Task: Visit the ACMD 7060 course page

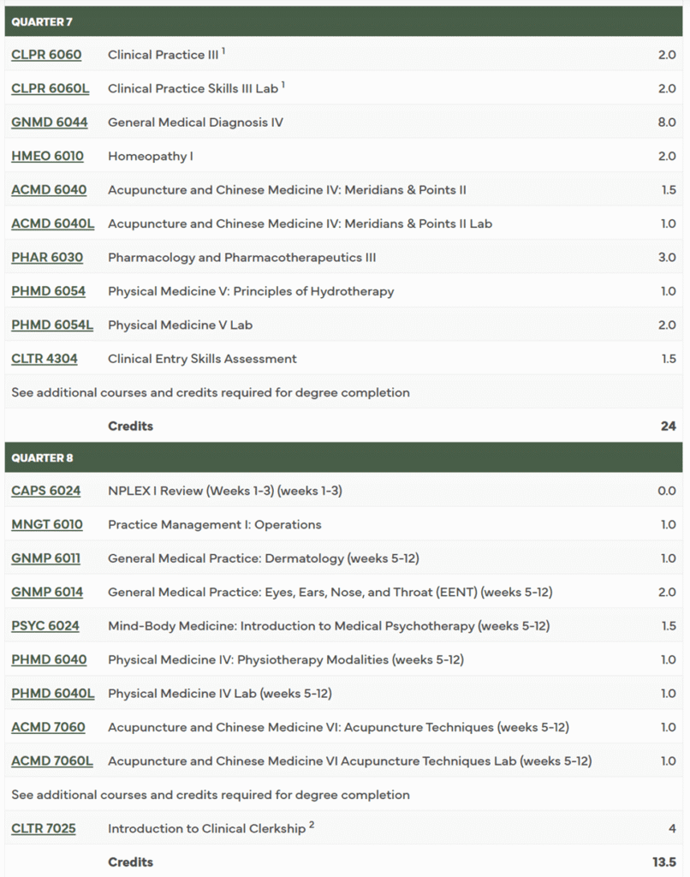Action: point(48,727)
